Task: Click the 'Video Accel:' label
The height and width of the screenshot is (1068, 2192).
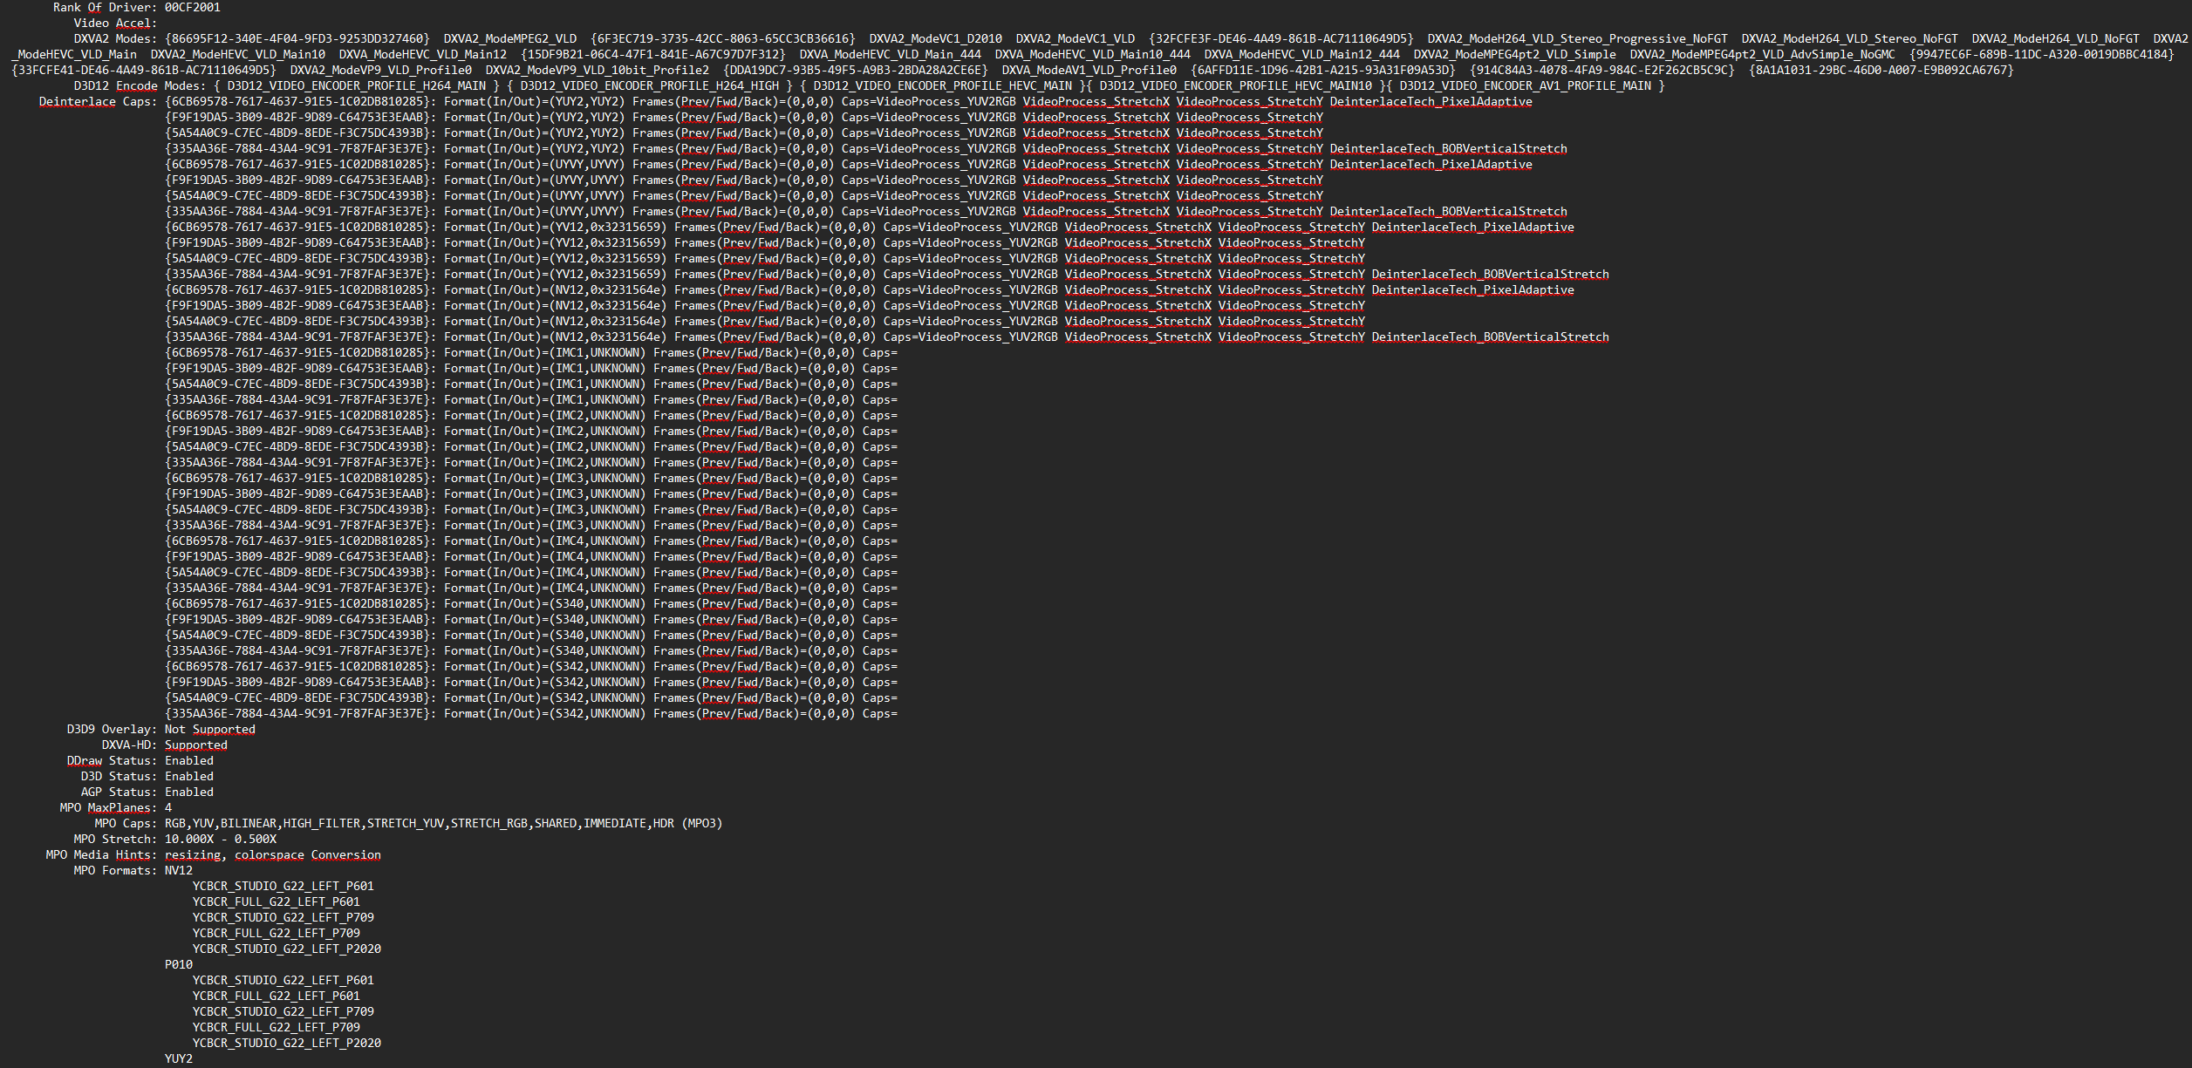Action: click(x=115, y=23)
